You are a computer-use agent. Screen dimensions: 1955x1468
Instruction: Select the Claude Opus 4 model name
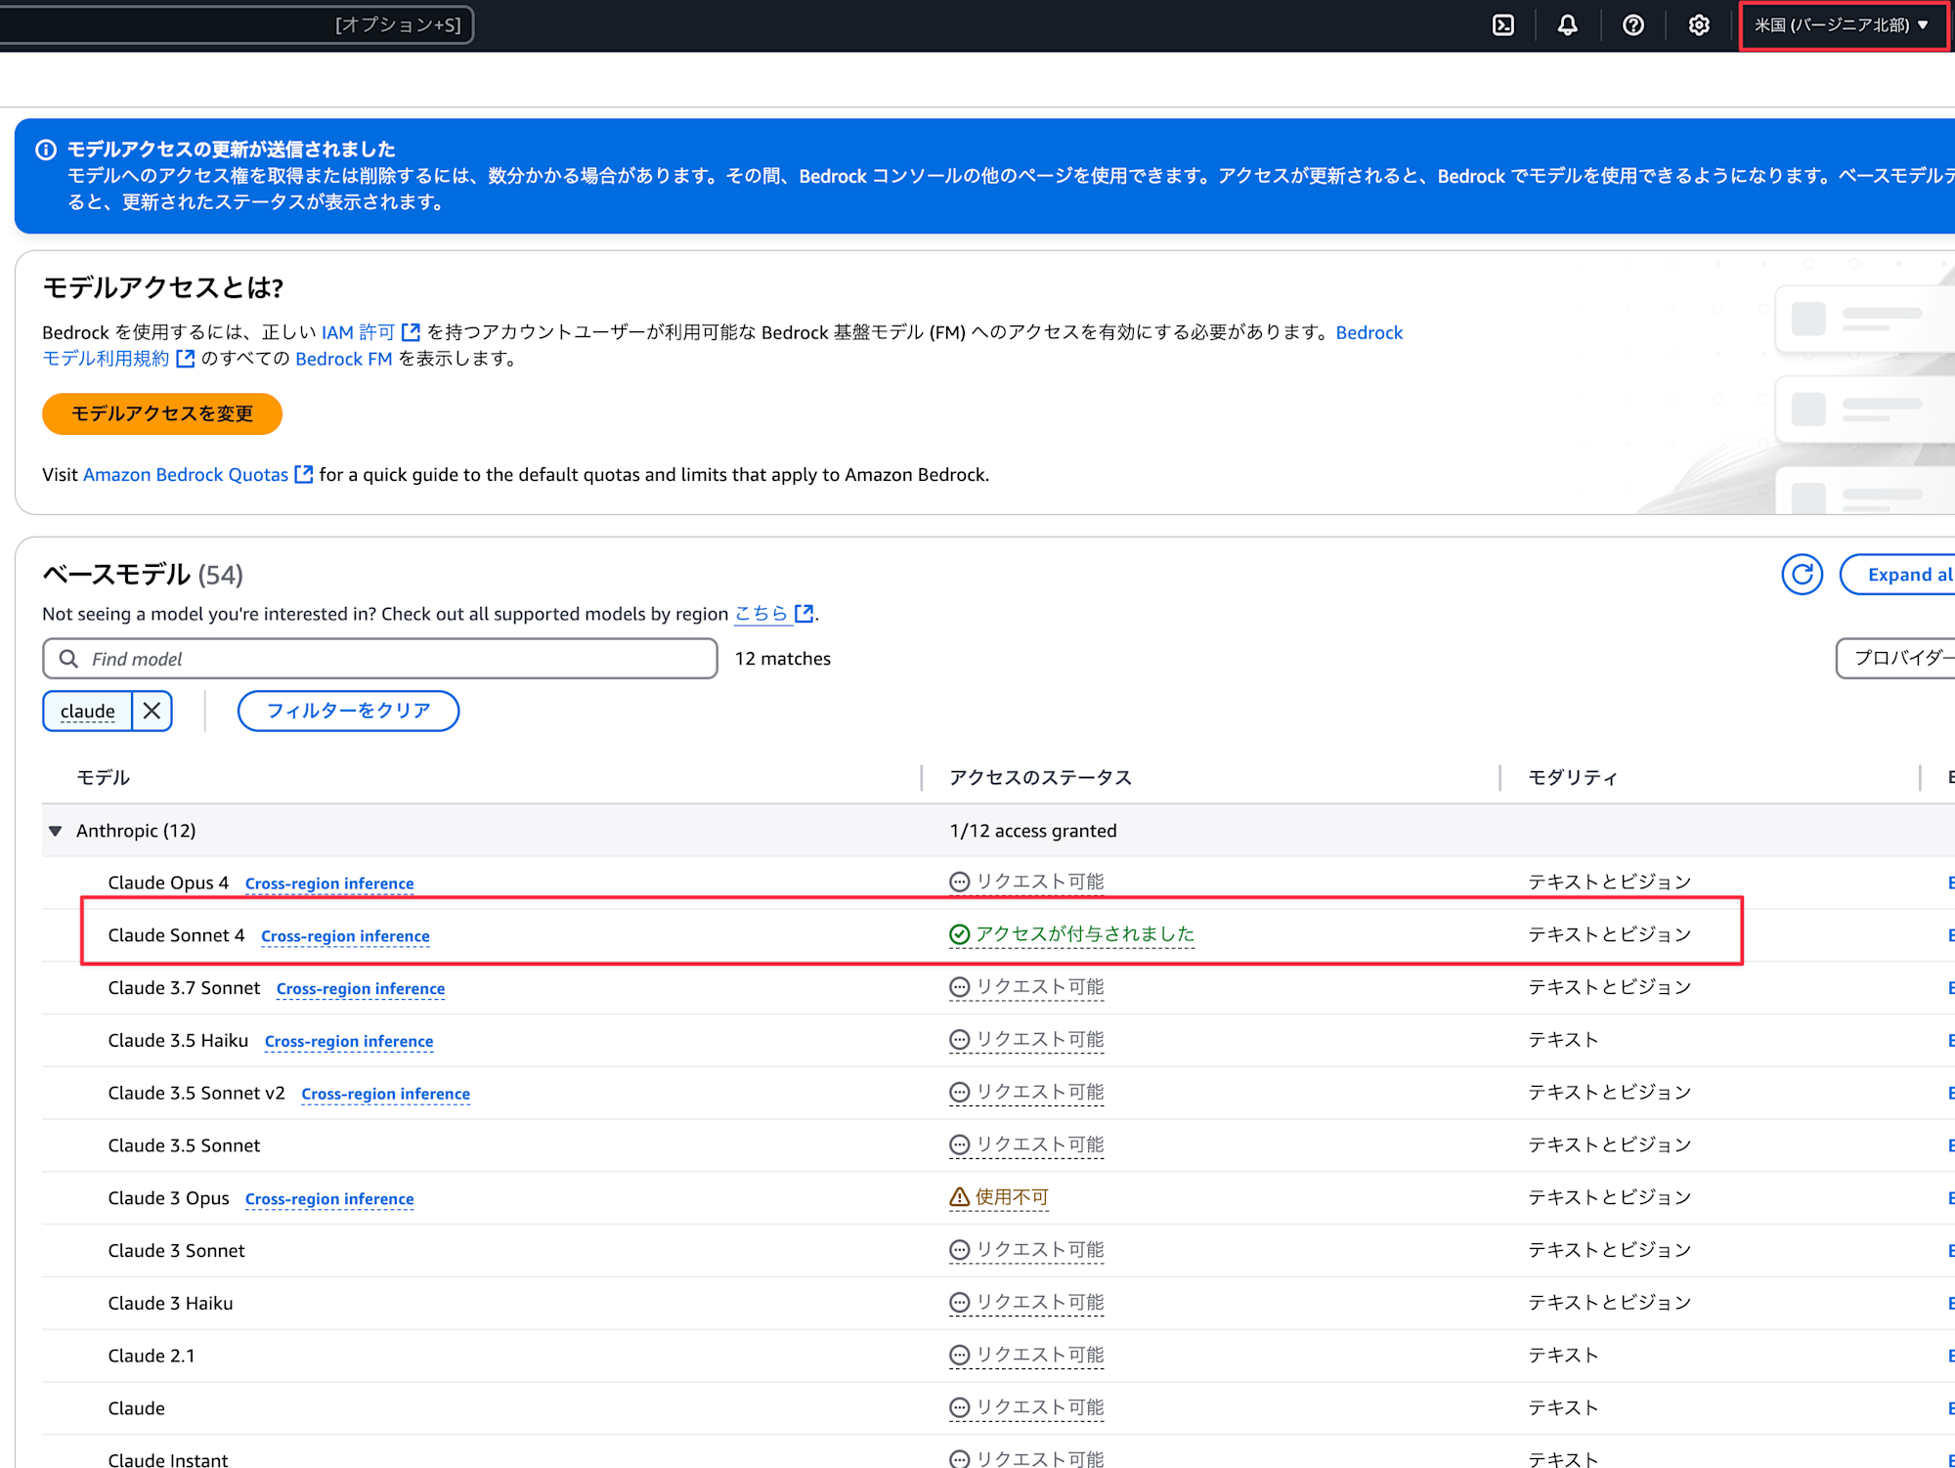coord(168,883)
